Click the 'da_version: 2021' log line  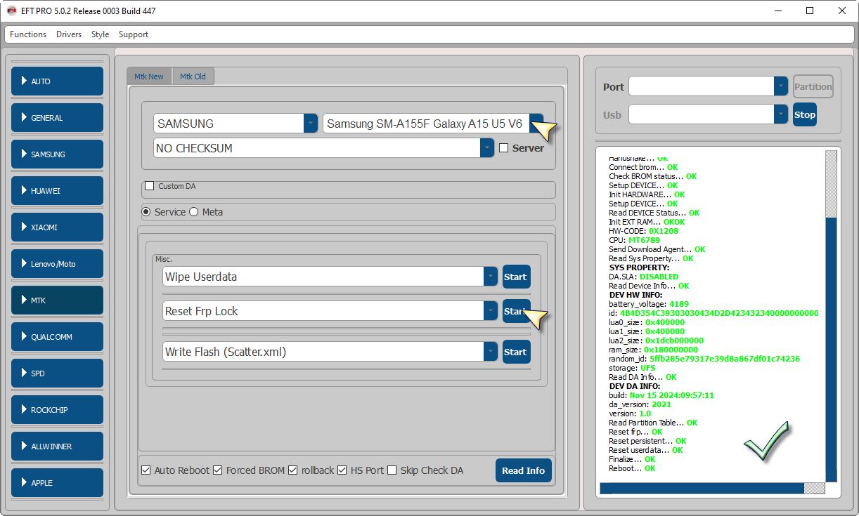tap(640, 404)
